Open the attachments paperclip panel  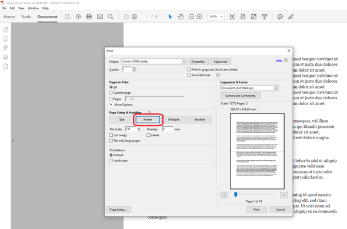point(5,48)
